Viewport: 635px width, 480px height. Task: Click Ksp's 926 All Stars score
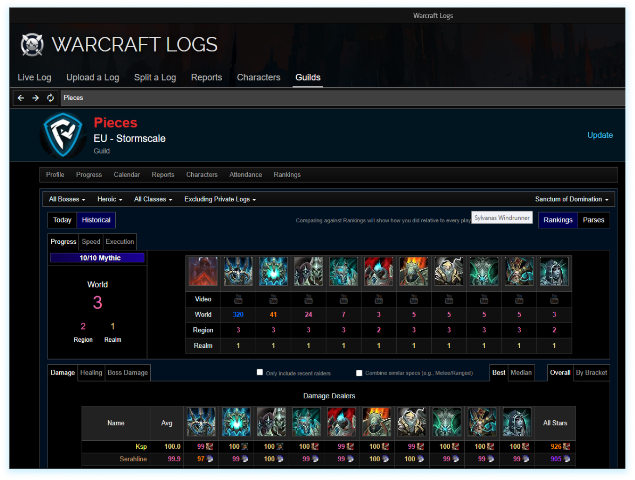click(556, 446)
